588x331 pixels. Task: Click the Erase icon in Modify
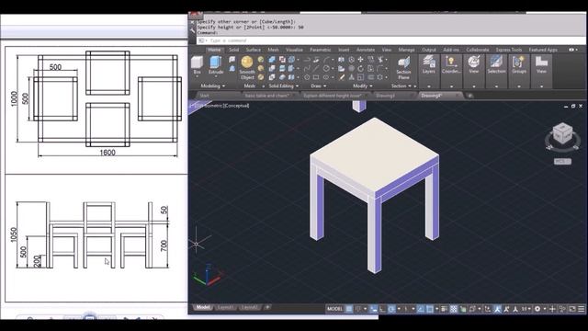click(x=342, y=77)
